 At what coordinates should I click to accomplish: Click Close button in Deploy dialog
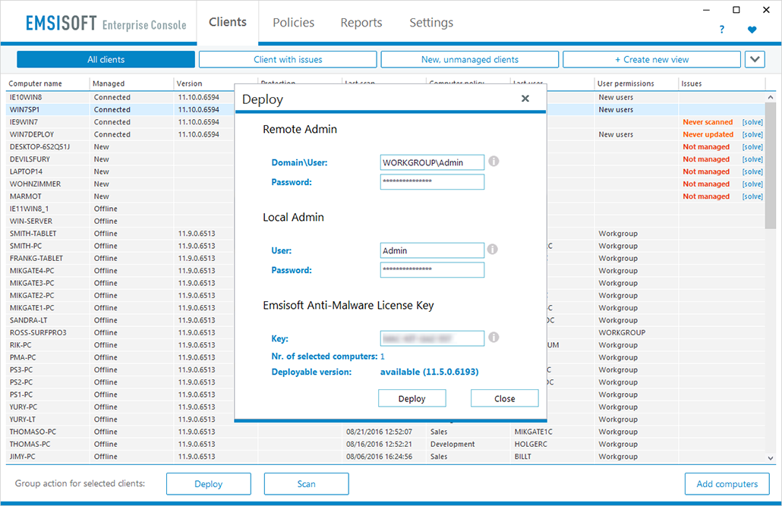[x=505, y=398]
